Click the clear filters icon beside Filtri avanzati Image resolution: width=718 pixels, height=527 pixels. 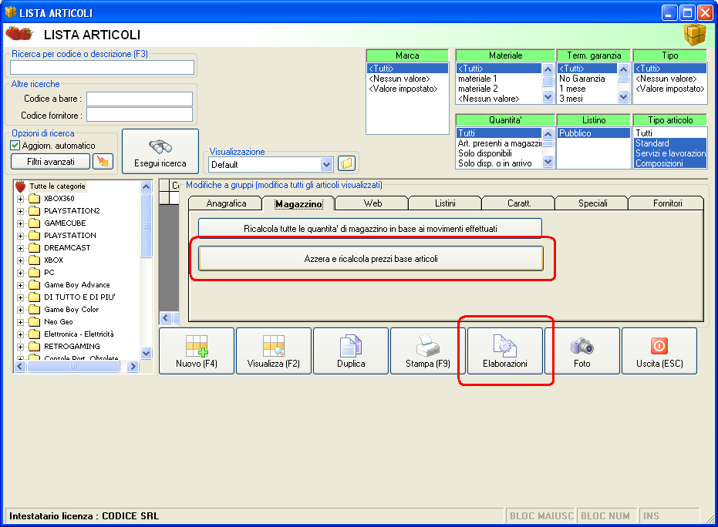[103, 162]
